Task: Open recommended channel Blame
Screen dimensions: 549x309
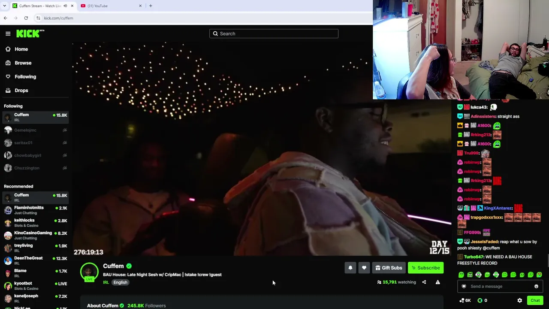Action: tap(35, 273)
